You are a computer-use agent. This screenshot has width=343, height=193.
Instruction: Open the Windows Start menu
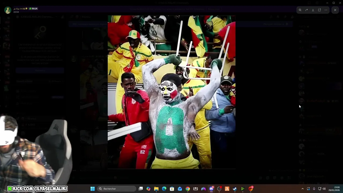[92, 189]
